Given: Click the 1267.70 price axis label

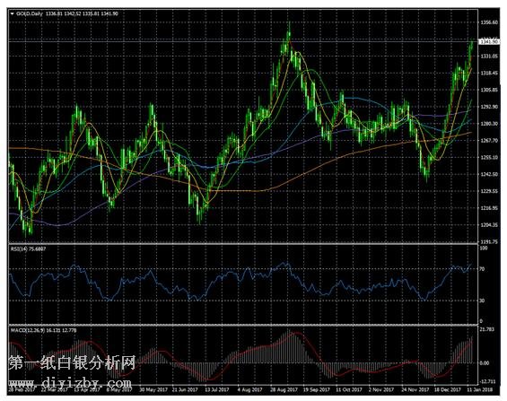Looking at the screenshot, I should coord(489,141).
